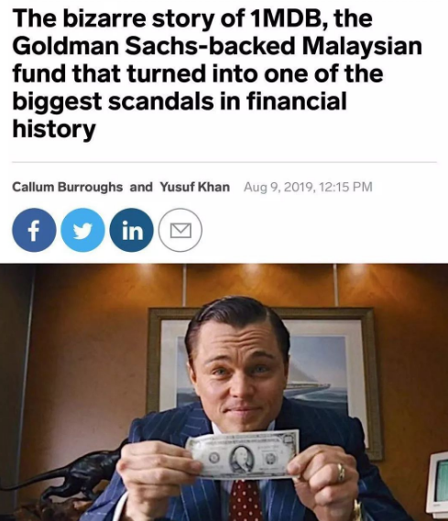Open author Yusuf Khan's profile
448x521 pixels.
(x=195, y=187)
